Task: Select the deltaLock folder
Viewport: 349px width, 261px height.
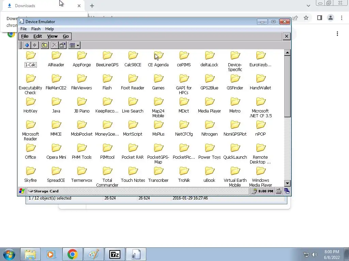Action: coord(210,59)
